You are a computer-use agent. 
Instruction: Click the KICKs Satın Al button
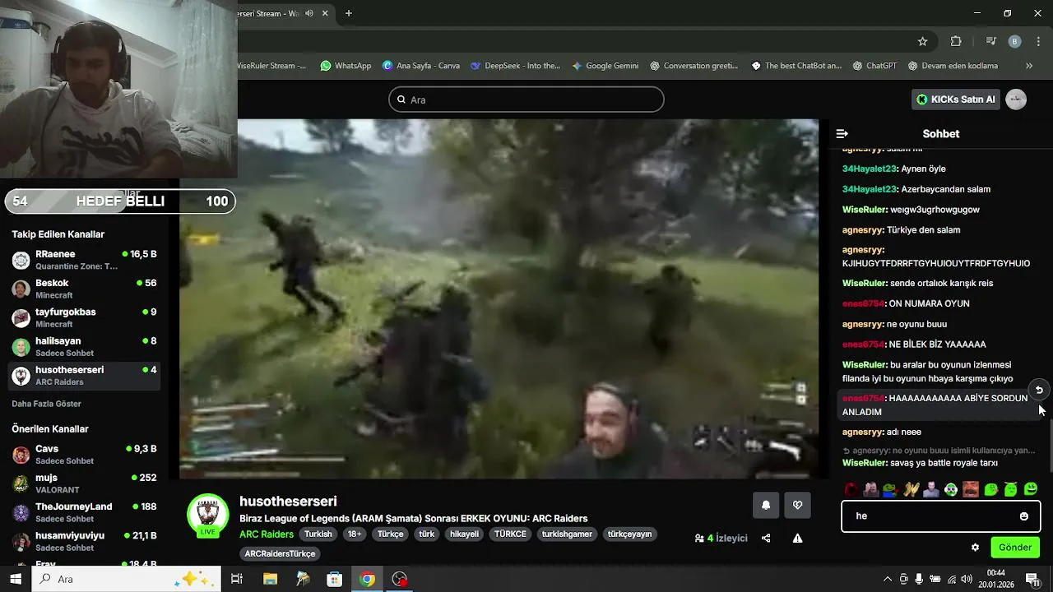tap(955, 99)
